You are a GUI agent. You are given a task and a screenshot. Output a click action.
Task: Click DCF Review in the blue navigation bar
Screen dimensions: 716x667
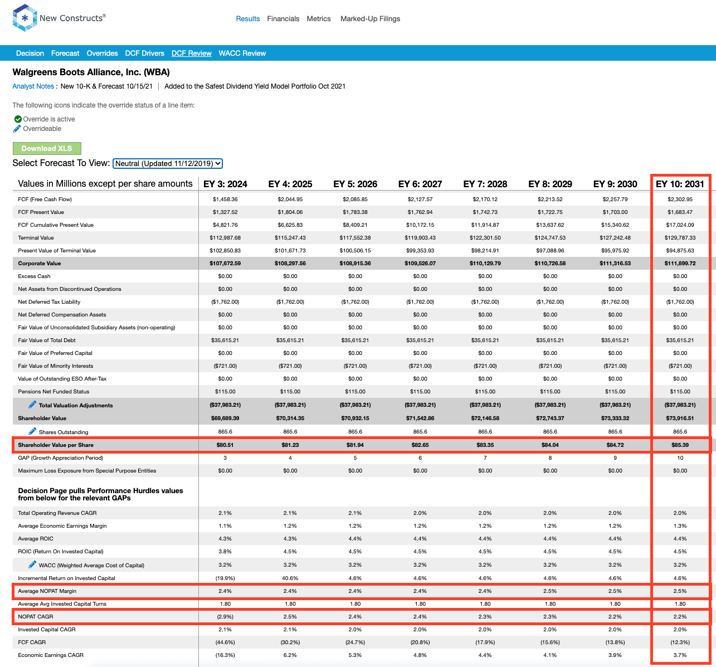tap(192, 53)
